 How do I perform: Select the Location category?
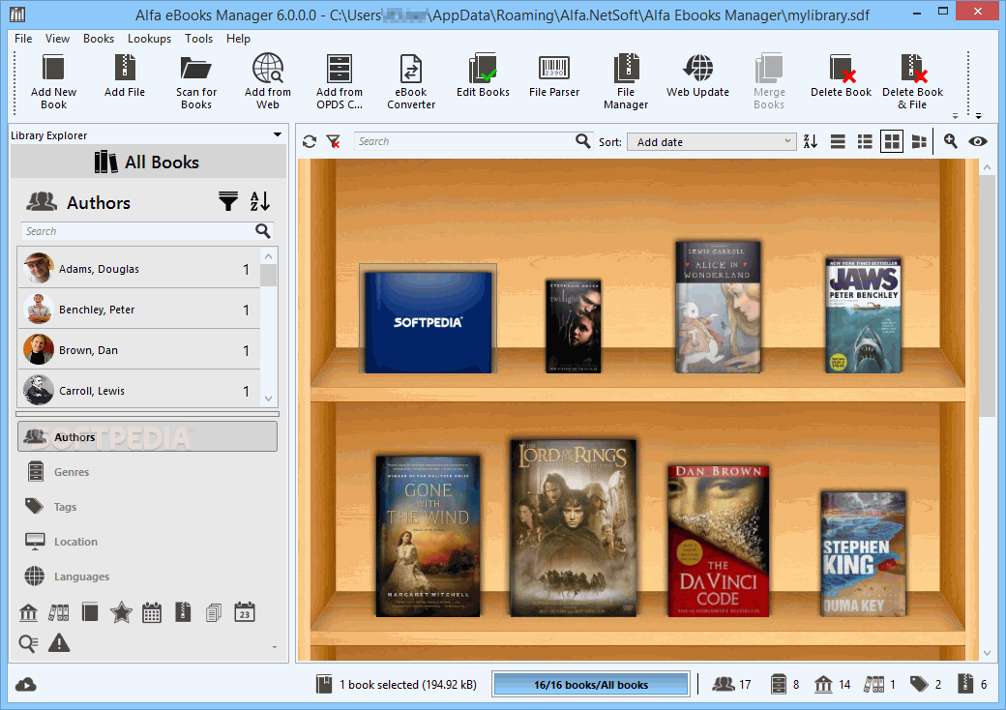(75, 542)
